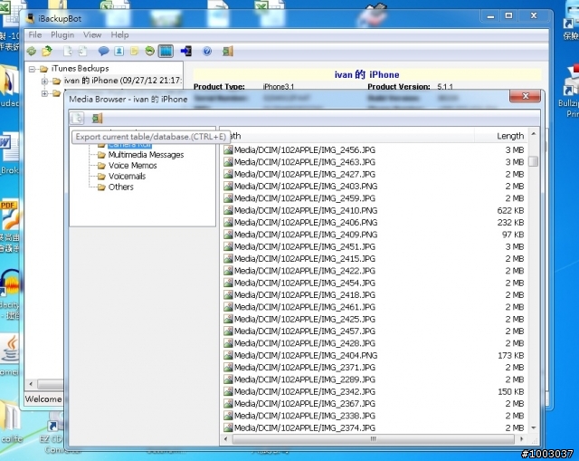Image resolution: width=579 pixels, height=461 pixels.
Task: Expand the ivan iPhone backup node
Action: click(44, 81)
